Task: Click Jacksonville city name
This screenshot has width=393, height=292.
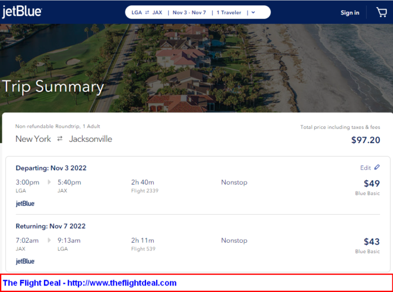Action: (x=90, y=139)
